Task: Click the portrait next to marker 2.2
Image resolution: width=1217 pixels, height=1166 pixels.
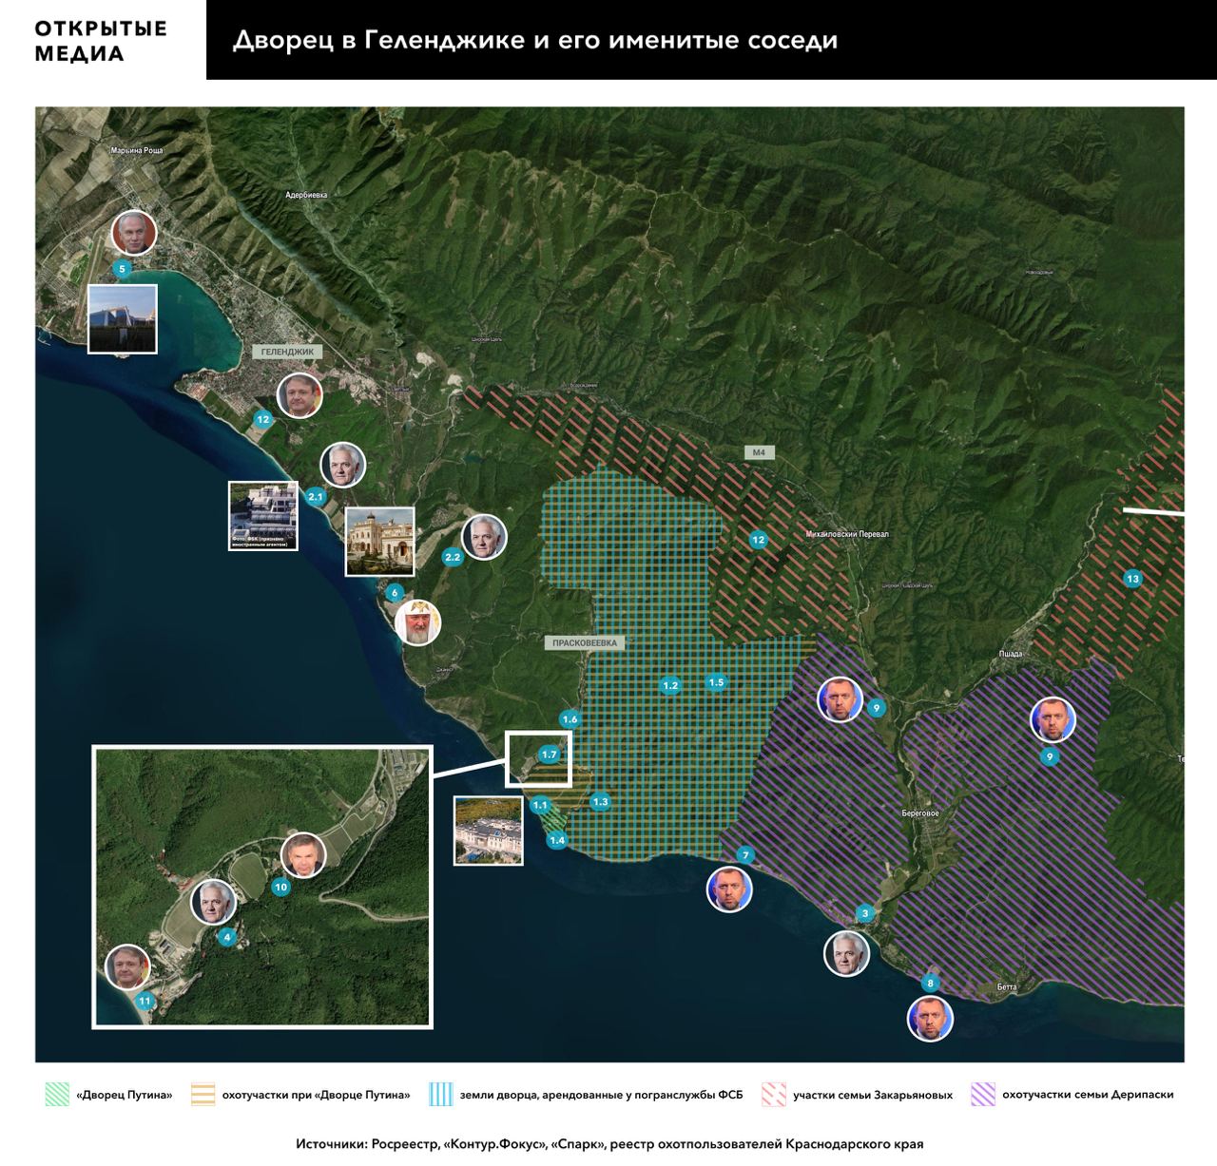Action: point(484,537)
